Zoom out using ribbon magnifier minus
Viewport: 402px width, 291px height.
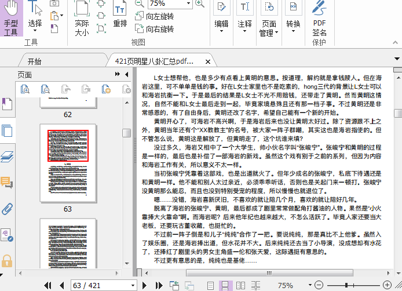point(140,3)
